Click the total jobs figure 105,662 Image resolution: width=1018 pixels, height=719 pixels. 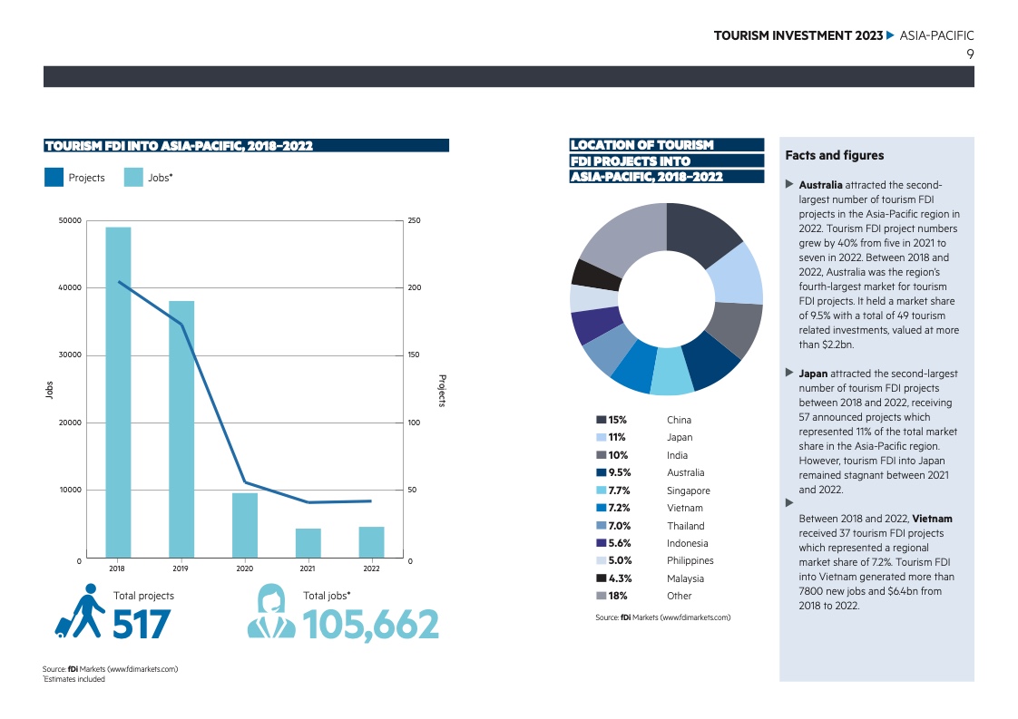(x=370, y=624)
